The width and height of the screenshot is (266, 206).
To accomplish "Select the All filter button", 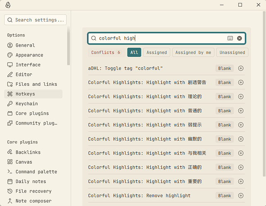I will click(134, 52).
